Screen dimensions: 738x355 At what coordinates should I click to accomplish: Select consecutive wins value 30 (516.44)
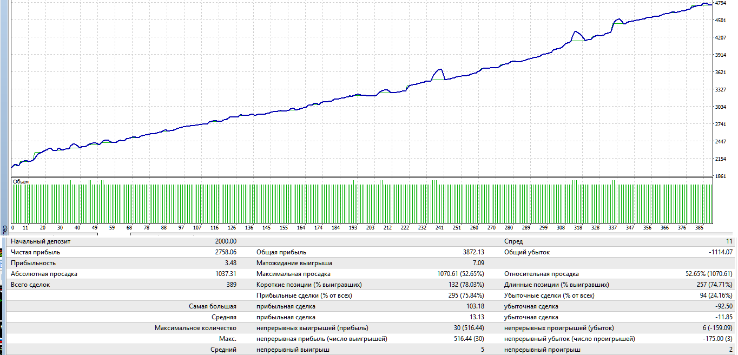tap(467, 328)
